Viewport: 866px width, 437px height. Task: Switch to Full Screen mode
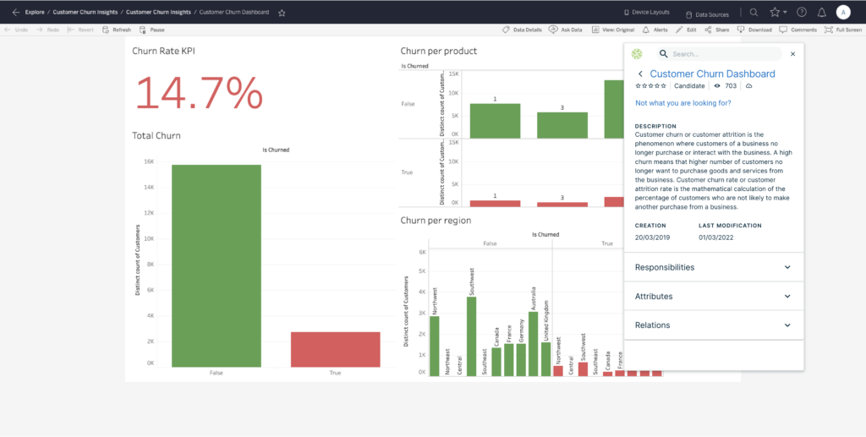[x=843, y=30]
